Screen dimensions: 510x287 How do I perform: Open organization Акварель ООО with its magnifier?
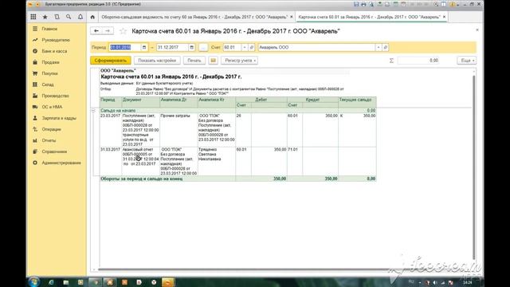pyautogui.click(x=386, y=48)
